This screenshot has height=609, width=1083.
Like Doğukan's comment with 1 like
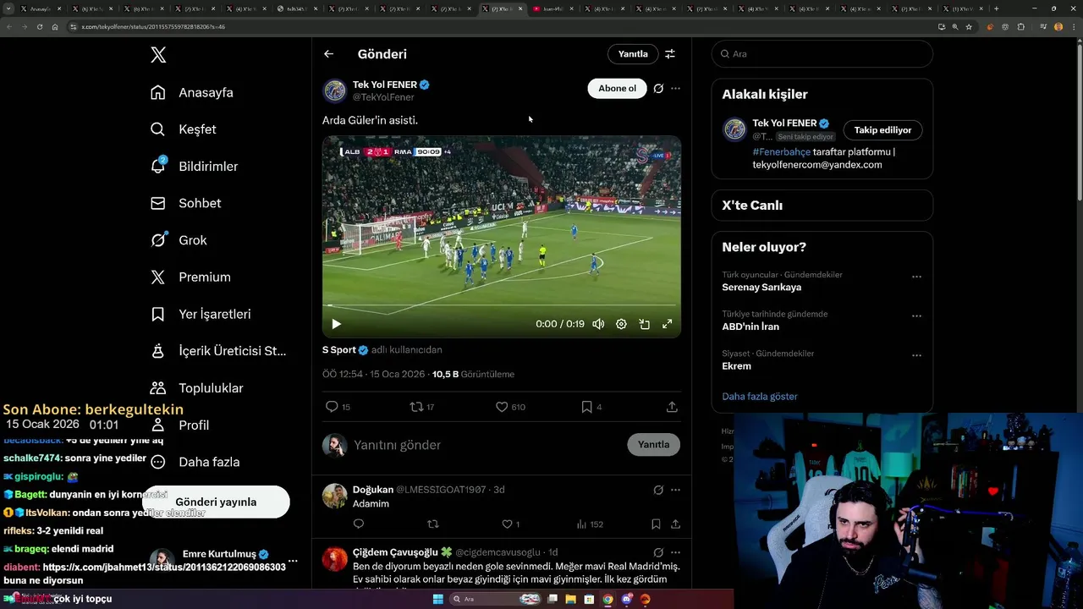(508, 524)
